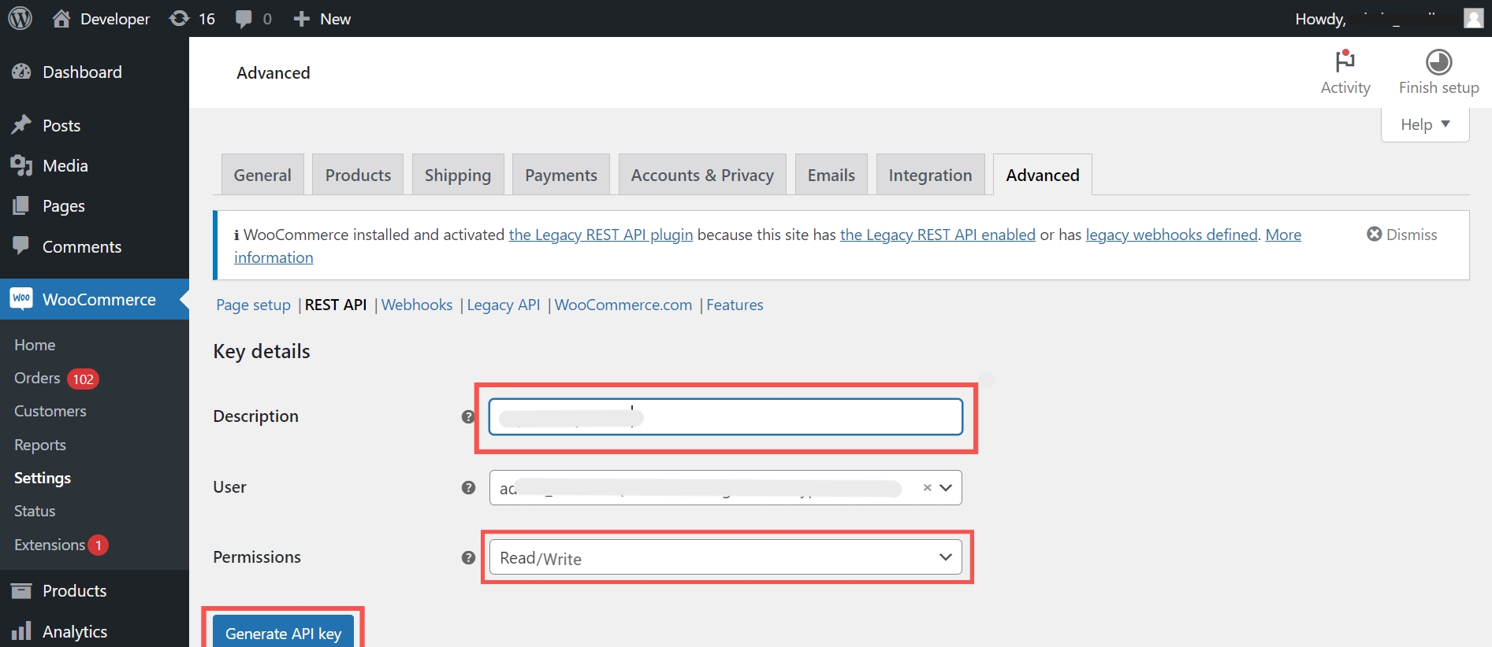This screenshot has height=647, width=1492.
Task: Open Extensions submenu item
Action: click(61, 545)
